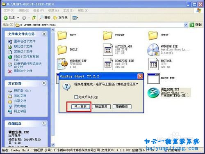Open the 文件 (File) menu

9,11
